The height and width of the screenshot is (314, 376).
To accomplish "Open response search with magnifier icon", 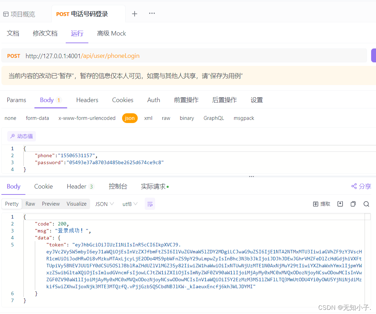I will click(x=366, y=204).
